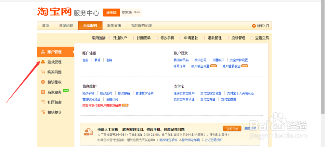This screenshot has height=147, width=325.
Task: Click 开通账户 under 账户登录
Action: (218, 60)
